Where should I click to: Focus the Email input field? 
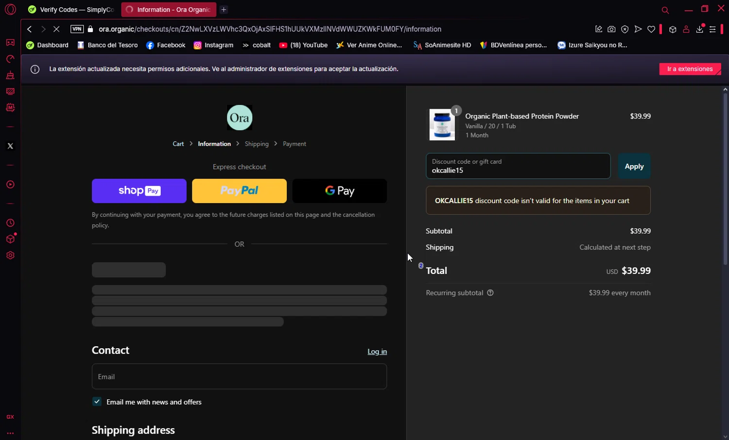click(x=239, y=376)
